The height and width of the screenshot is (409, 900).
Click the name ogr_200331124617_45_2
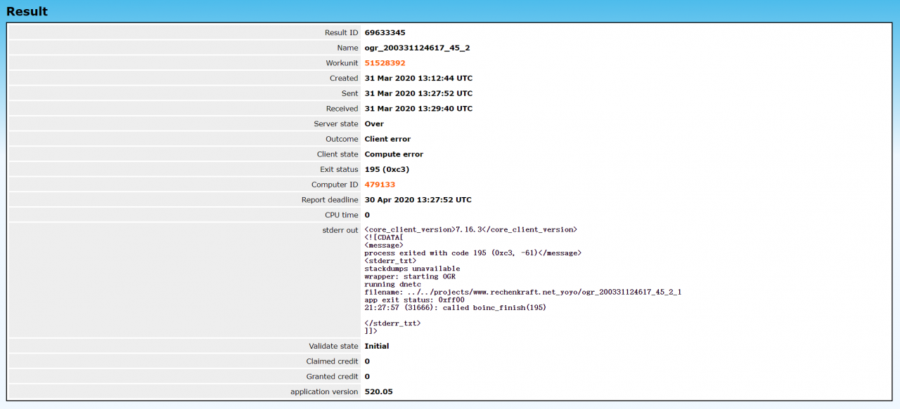[x=417, y=48]
